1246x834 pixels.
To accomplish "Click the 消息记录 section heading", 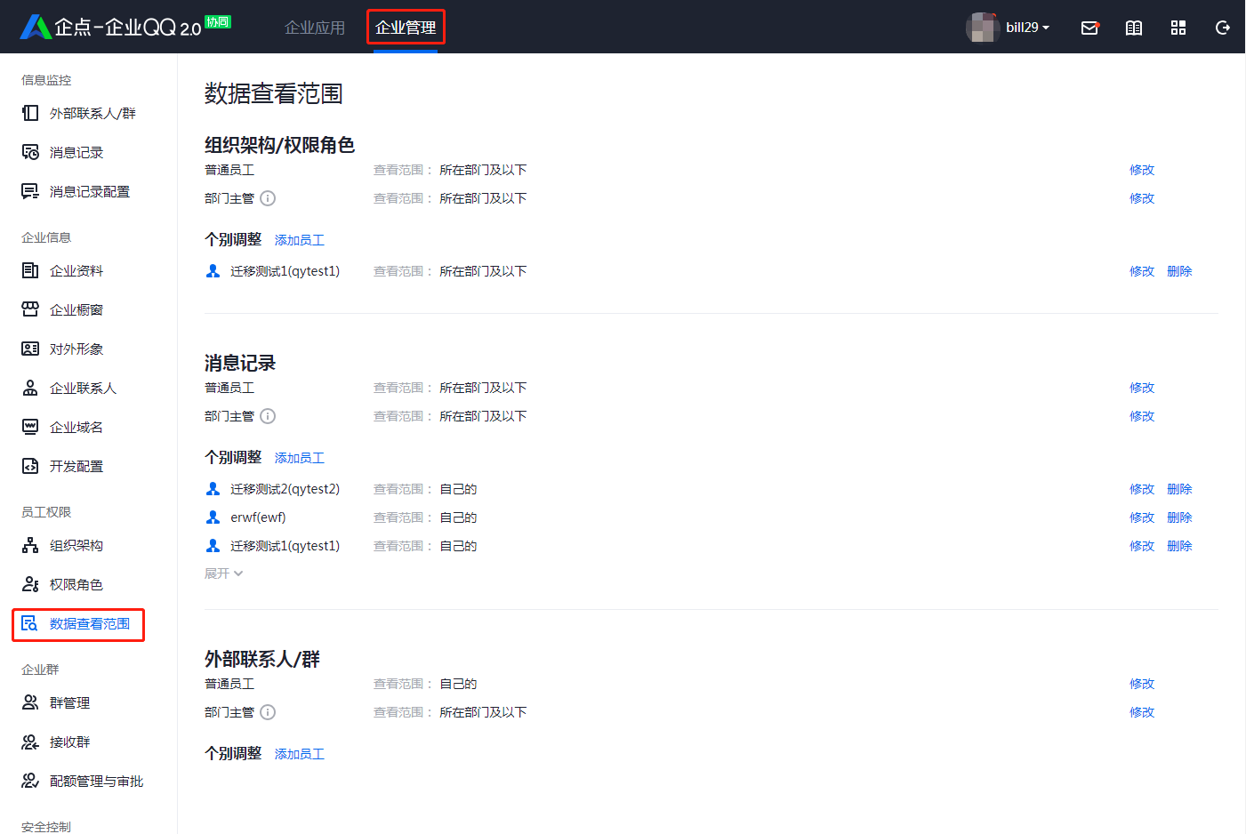I will pyautogui.click(x=240, y=363).
